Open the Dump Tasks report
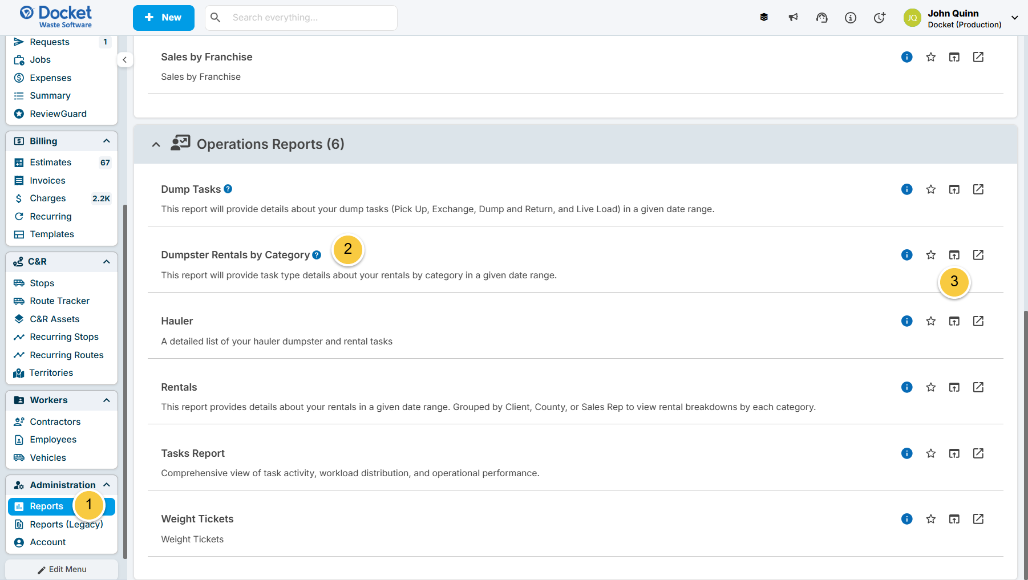 [191, 189]
